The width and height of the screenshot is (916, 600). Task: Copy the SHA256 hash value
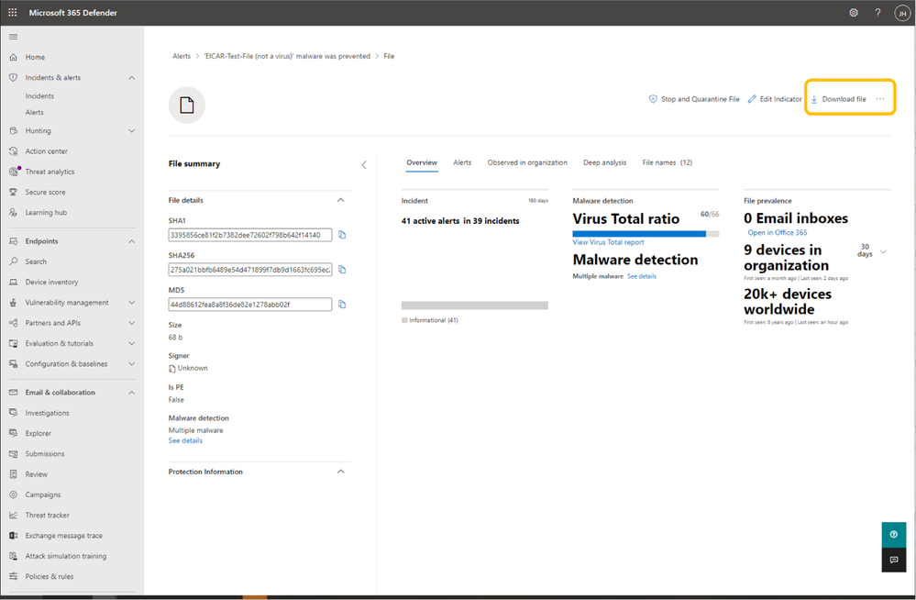click(342, 270)
